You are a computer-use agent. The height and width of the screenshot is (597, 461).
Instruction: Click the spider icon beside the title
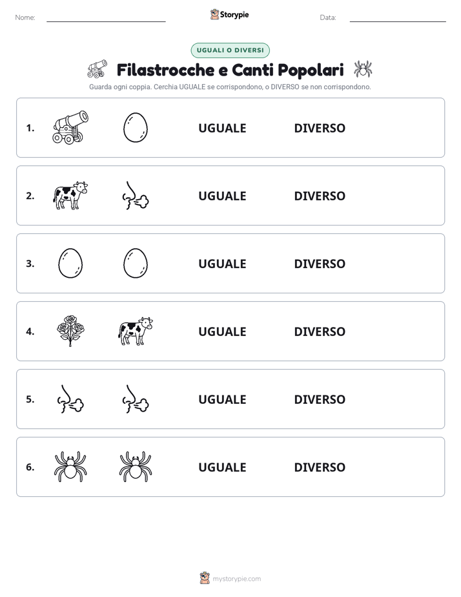363,69
